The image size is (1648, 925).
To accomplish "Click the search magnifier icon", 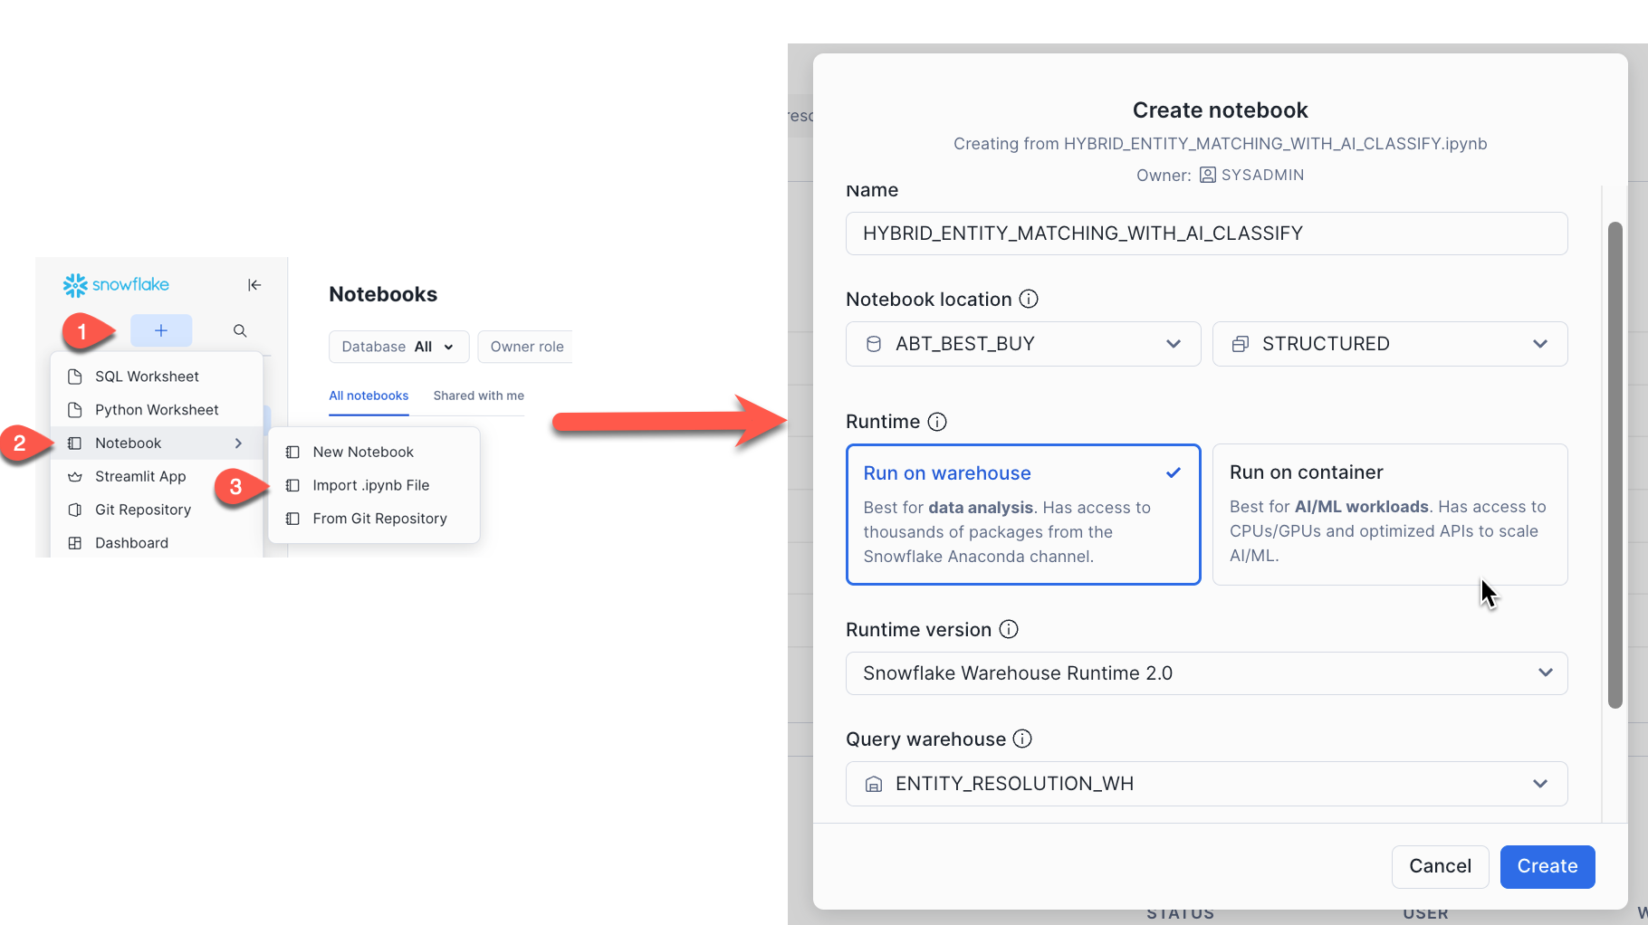I will click(x=240, y=330).
